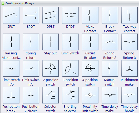Select the Pushbutton 2-circuit symbol
139x113 pixels.
31,95
